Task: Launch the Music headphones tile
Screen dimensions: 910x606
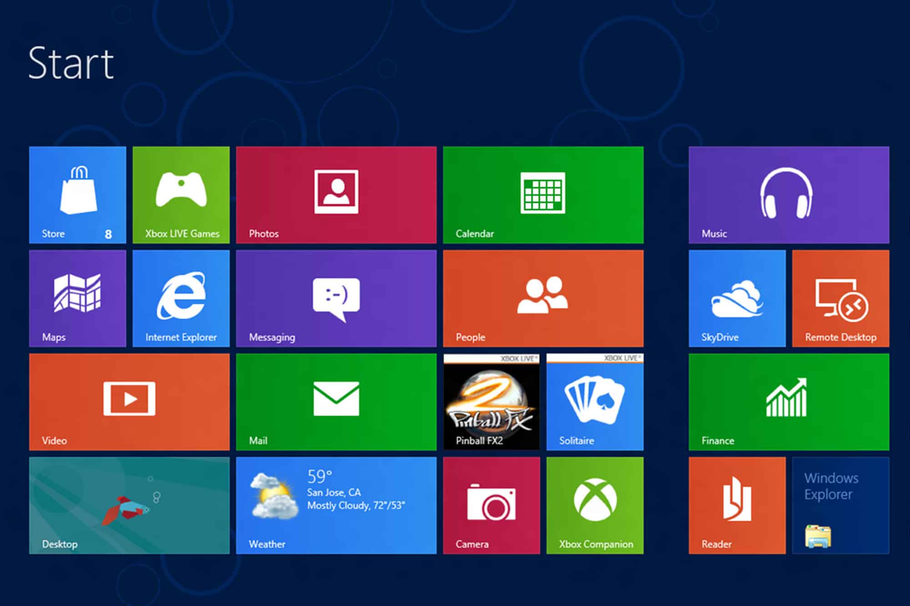Action: 789,195
